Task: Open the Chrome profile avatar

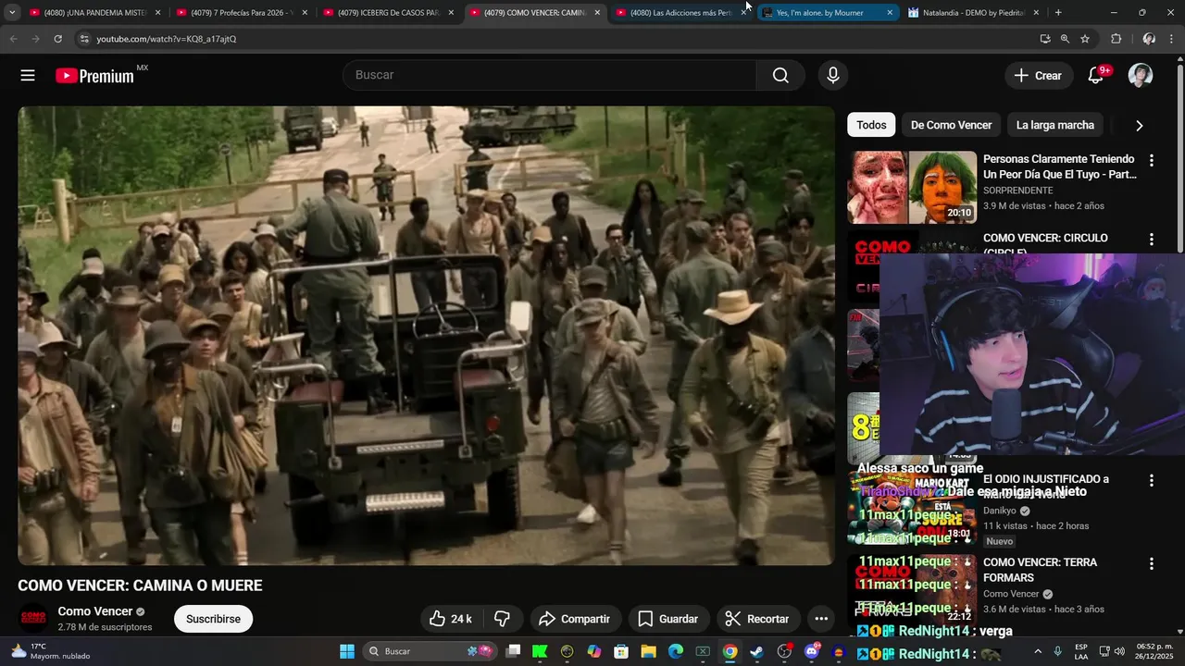Action: [x=1149, y=39]
